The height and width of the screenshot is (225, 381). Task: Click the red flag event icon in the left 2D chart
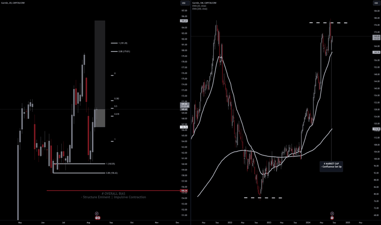click(x=97, y=218)
